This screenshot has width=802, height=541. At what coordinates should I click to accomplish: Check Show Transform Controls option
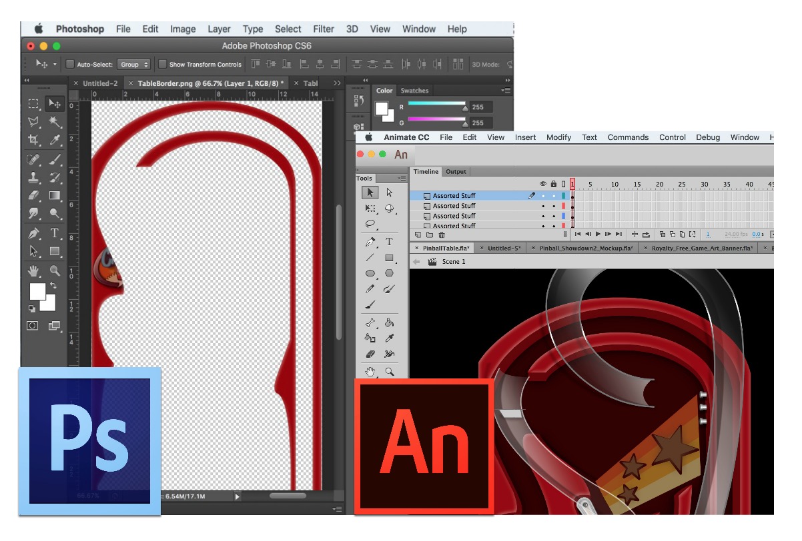[x=162, y=65]
